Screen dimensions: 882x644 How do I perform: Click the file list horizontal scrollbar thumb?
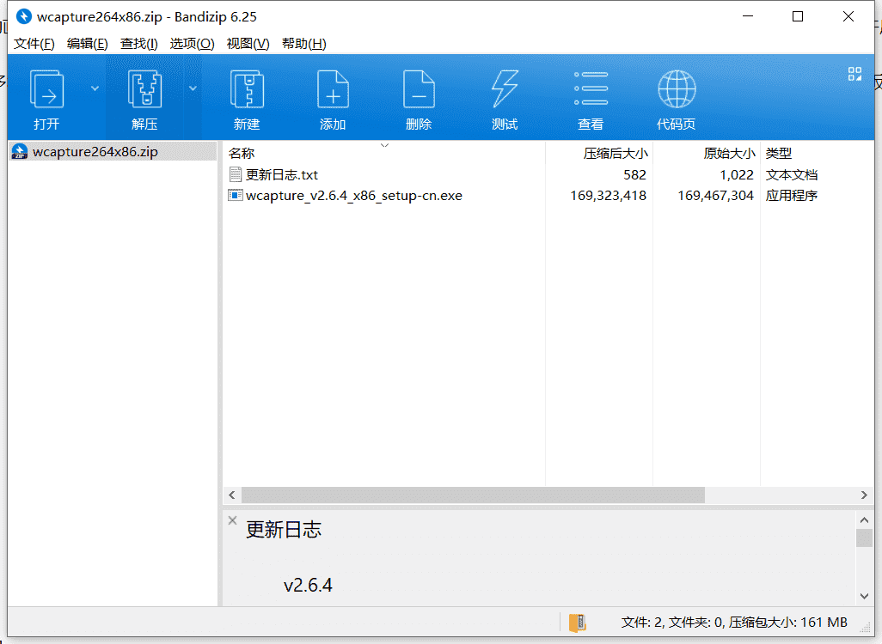click(x=473, y=495)
